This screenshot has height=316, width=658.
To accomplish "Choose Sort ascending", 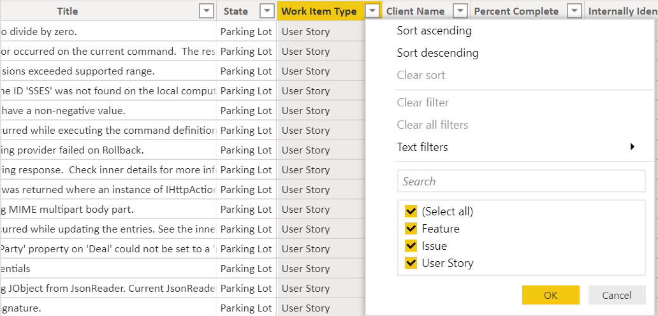I will pyautogui.click(x=434, y=31).
